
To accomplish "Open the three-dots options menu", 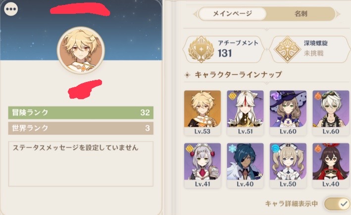I will [x=11, y=9].
